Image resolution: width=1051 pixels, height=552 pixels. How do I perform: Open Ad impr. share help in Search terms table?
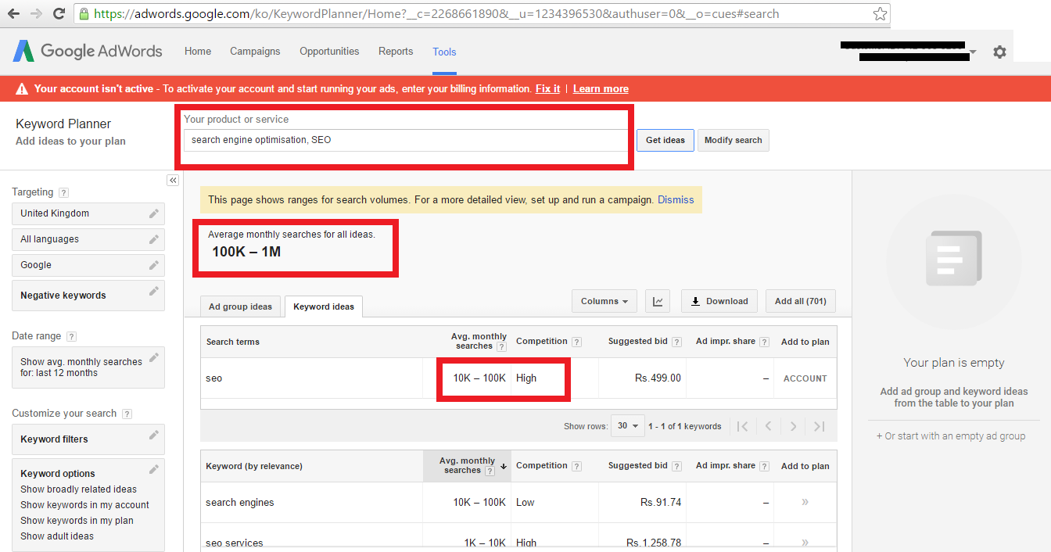click(x=764, y=342)
